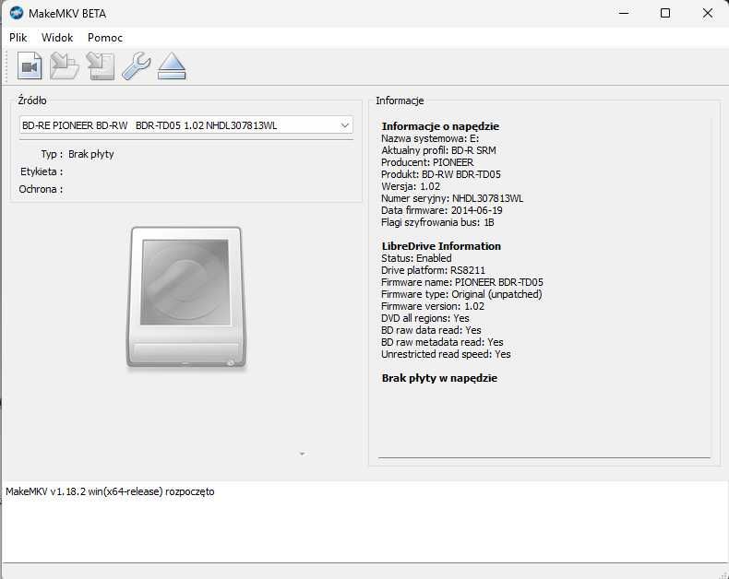Minimize the MakeMKV window
Image resolution: width=729 pixels, height=579 pixels.
(624, 13)
